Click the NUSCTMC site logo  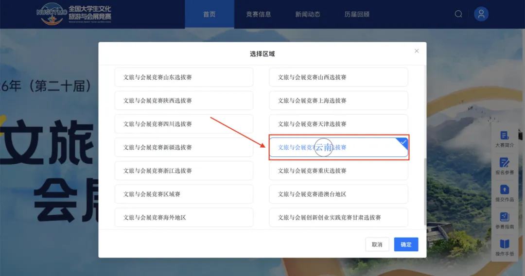[74, 14]
